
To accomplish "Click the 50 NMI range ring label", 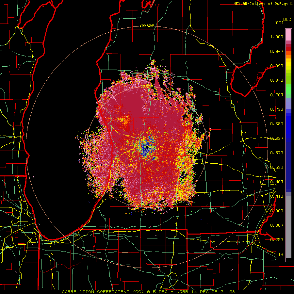I will point(147,86).
